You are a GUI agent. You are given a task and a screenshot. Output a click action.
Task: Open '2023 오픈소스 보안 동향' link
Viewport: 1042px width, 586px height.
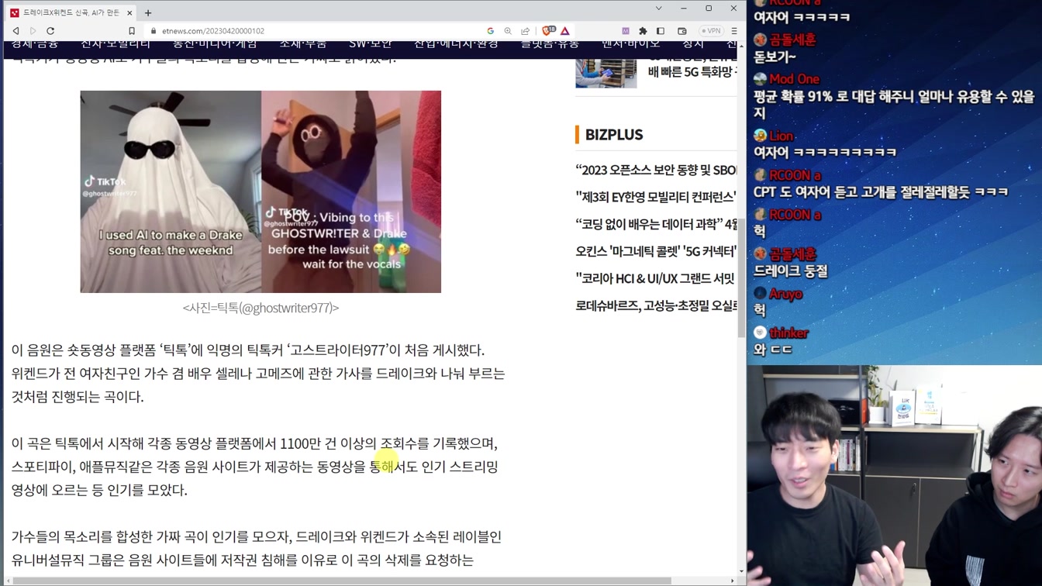(656, 170)
